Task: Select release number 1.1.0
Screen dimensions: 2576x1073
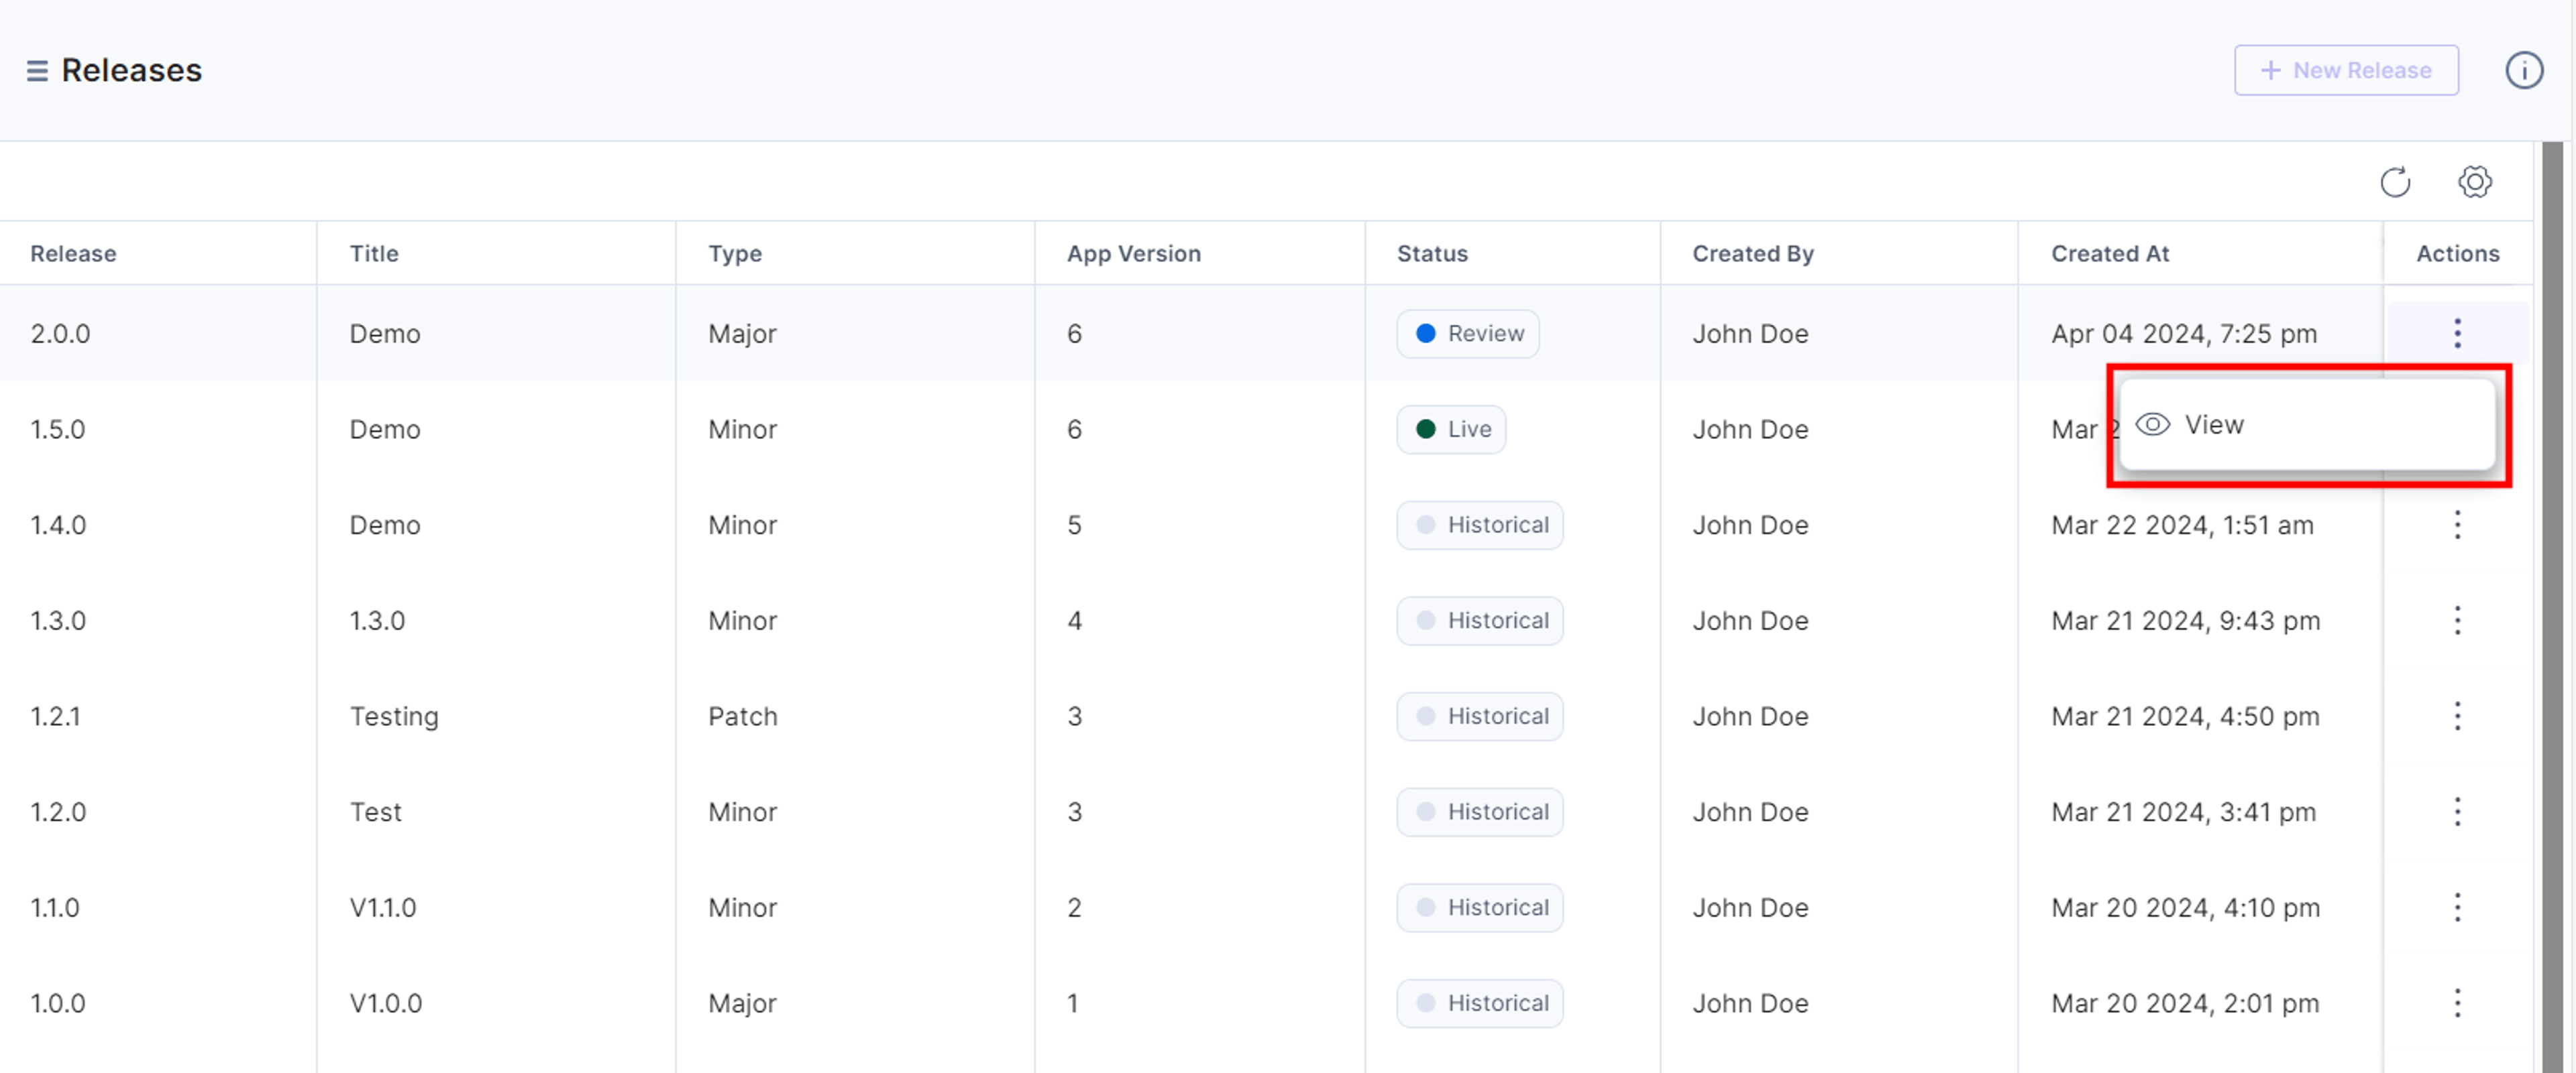Action: (55, 907)
